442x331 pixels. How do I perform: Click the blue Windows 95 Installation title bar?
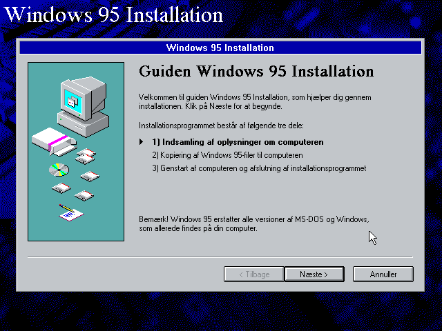[x=220, y=48]
